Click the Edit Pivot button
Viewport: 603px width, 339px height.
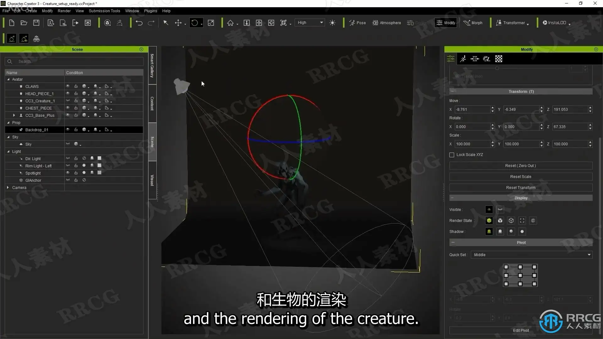pyautogui.click(x=521, y=330)
